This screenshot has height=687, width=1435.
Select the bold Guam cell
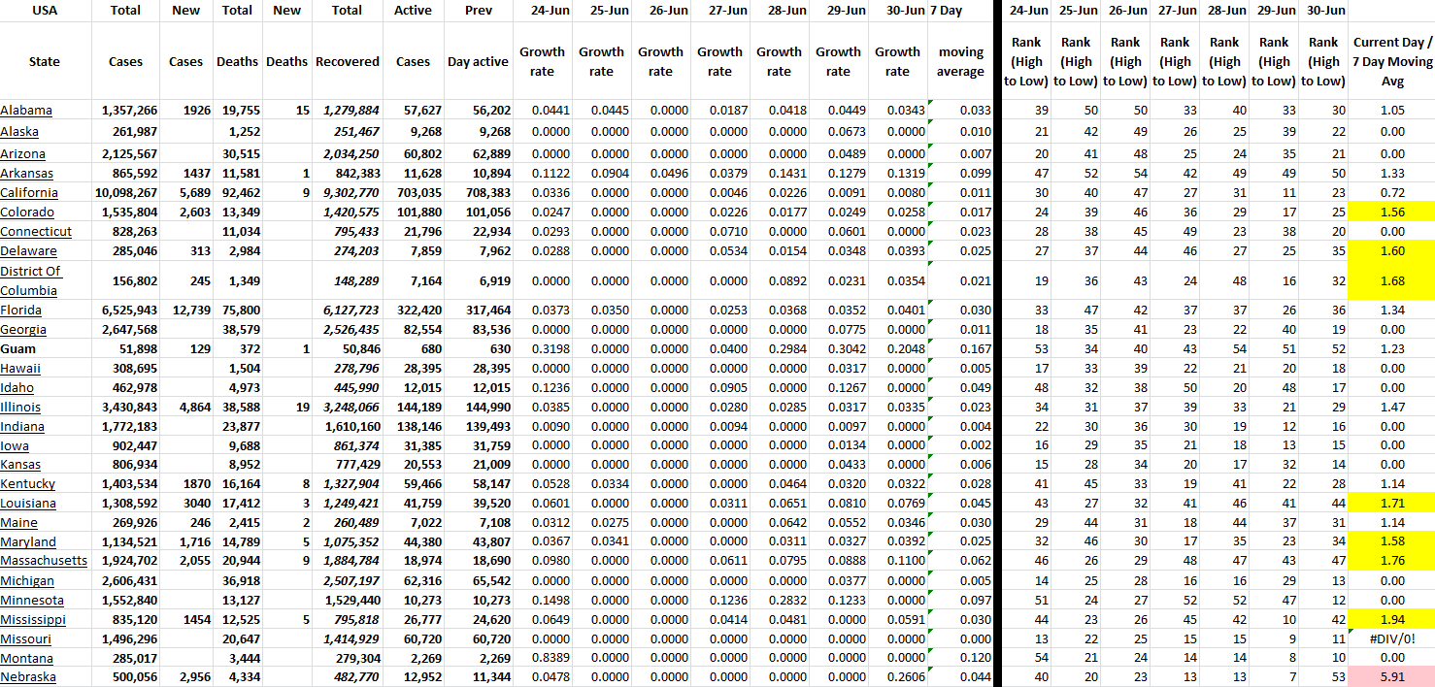(x=18, y=348)
